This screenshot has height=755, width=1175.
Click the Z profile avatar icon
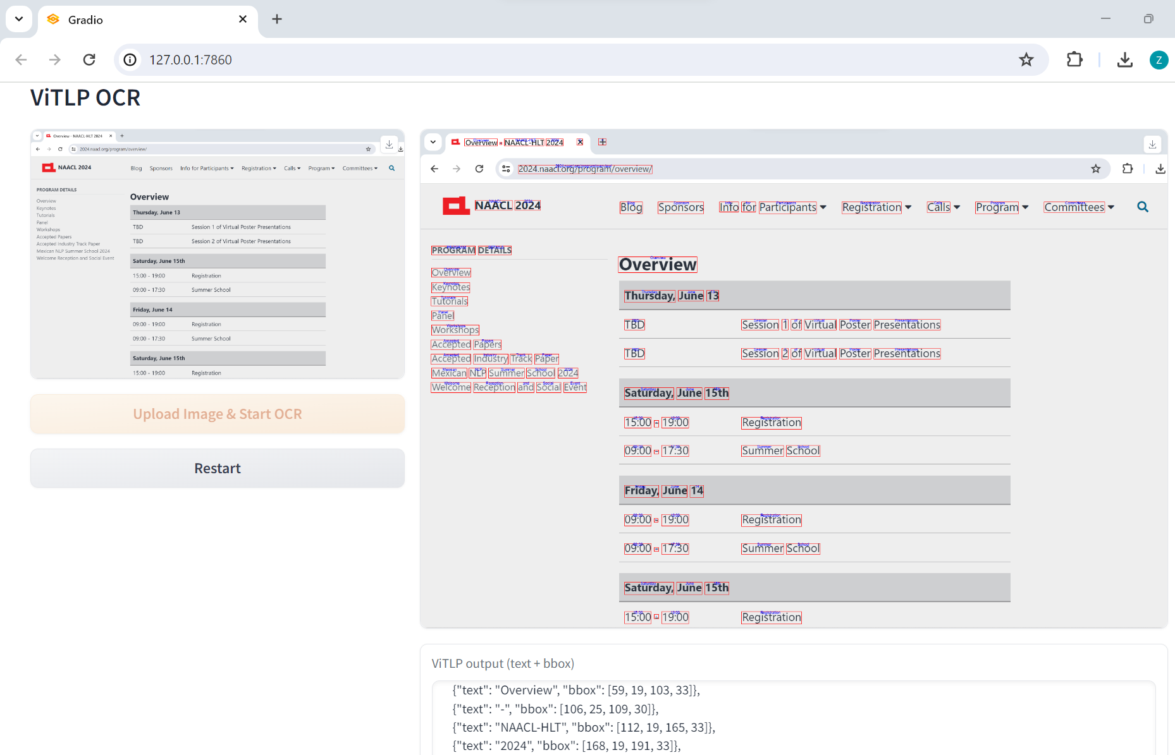(x=1159, y=60)
